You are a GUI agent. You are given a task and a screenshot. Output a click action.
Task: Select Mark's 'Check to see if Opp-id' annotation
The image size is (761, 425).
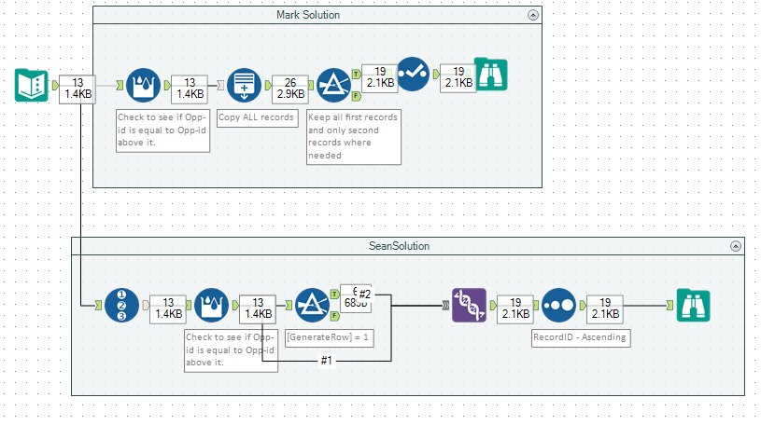point(163,130)
